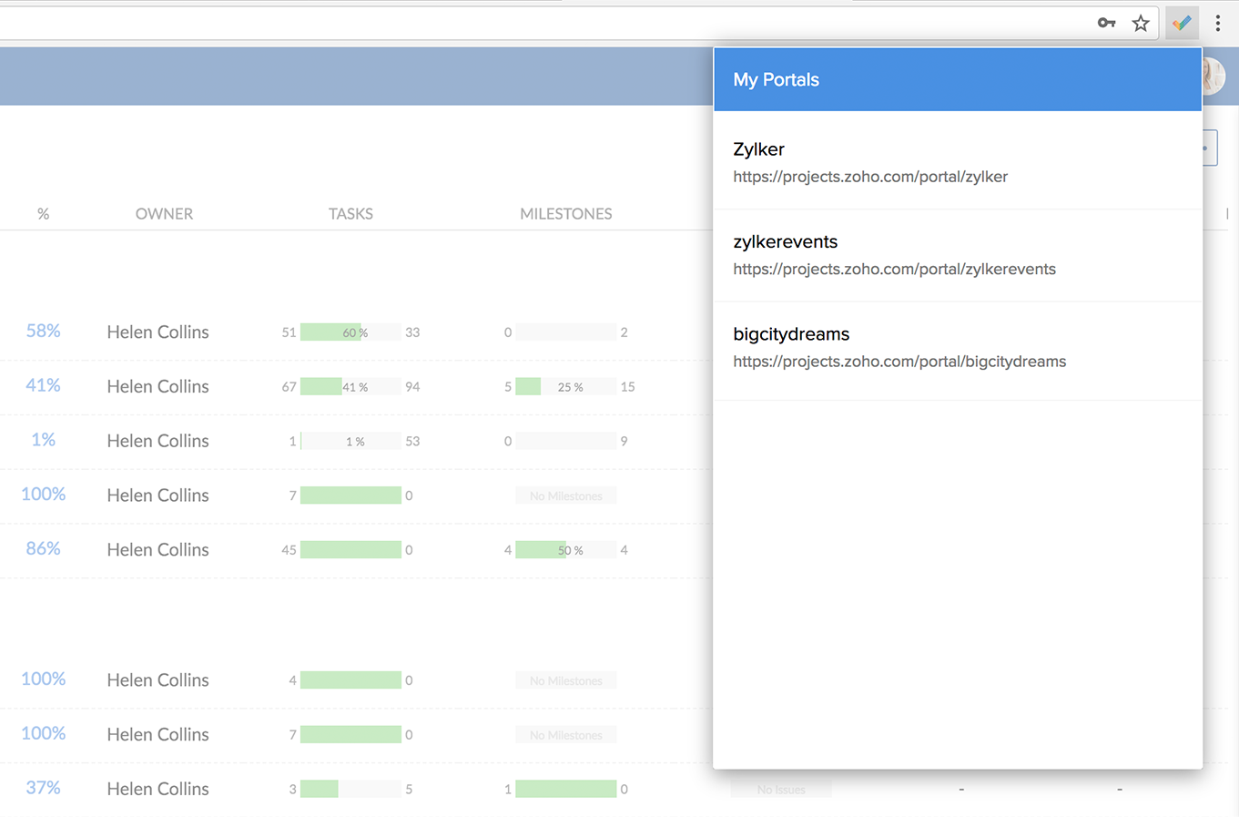Click milestones count 9

[x=624, y=442]
